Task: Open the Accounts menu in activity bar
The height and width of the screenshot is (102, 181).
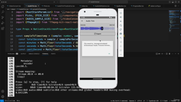Action: click(x=3, y=91)
